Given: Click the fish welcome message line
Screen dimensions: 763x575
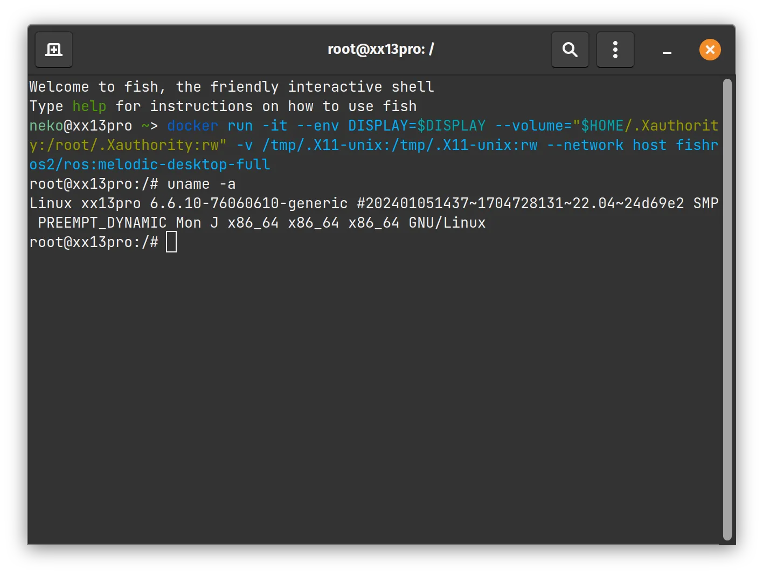Looking at the screenshot, I should pos(231,86).
